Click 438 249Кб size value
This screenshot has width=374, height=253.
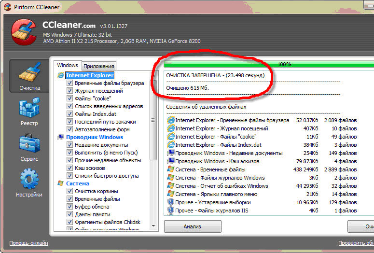coord(305,169)
